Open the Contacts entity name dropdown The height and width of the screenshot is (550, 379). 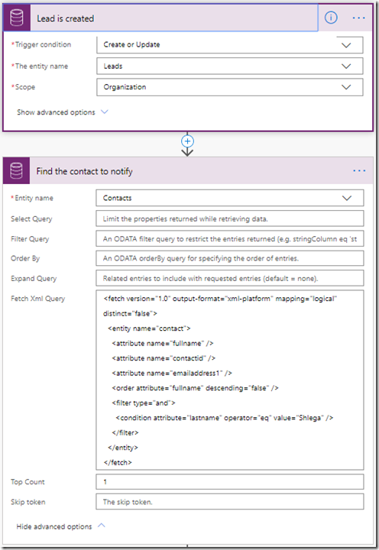(x=230, y=198)
